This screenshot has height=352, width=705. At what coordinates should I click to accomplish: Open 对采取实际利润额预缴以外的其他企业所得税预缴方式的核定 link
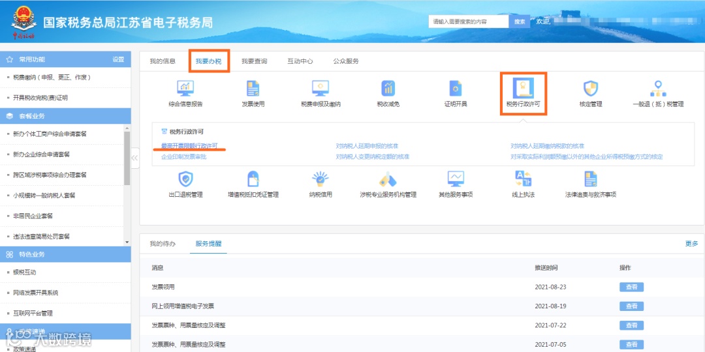click(587, 156)
